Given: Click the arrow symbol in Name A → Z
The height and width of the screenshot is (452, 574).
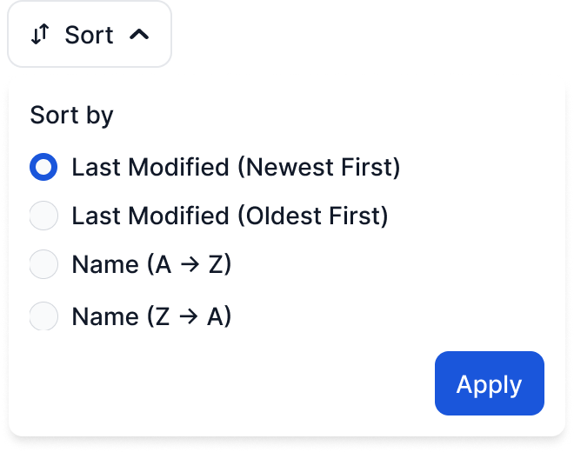Looking at the screenshot, I should click(190, 264).
